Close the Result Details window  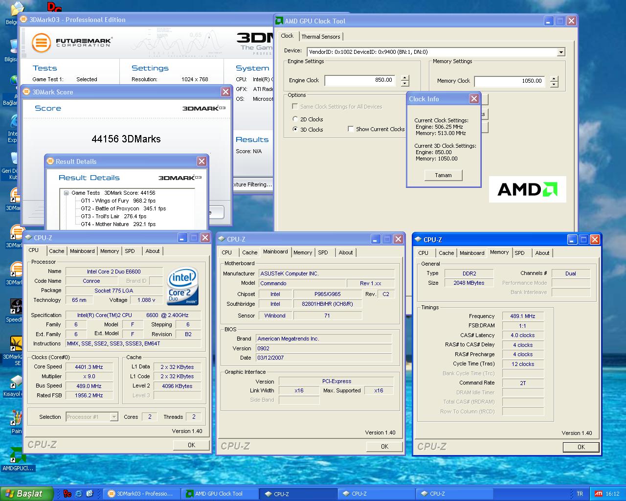click(201, 161)
